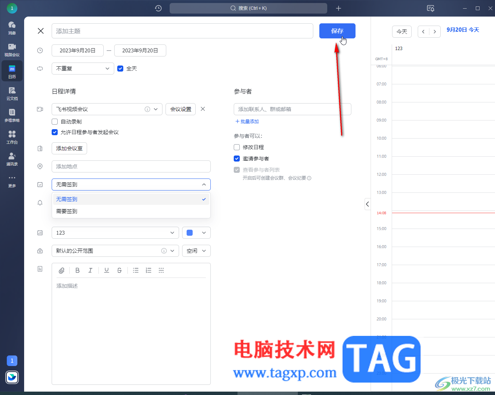Go to previous day in side calendar
Viewport: 495px width, 395px height.
(x=423, y=32)
